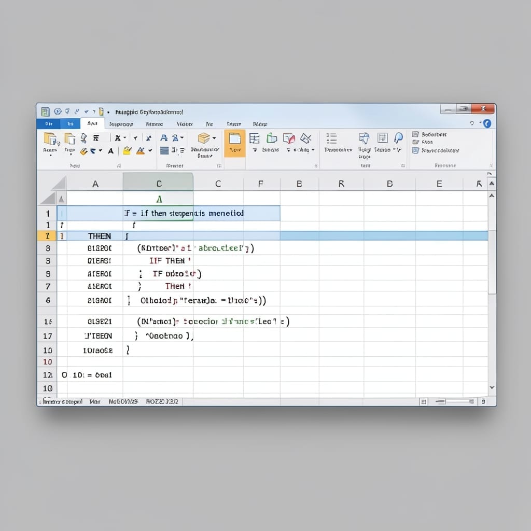The width and height of the screenshot is (531, 531).
Task: Open the quick access toolbar customize dropdown
Action: click(x=108, y=113)
